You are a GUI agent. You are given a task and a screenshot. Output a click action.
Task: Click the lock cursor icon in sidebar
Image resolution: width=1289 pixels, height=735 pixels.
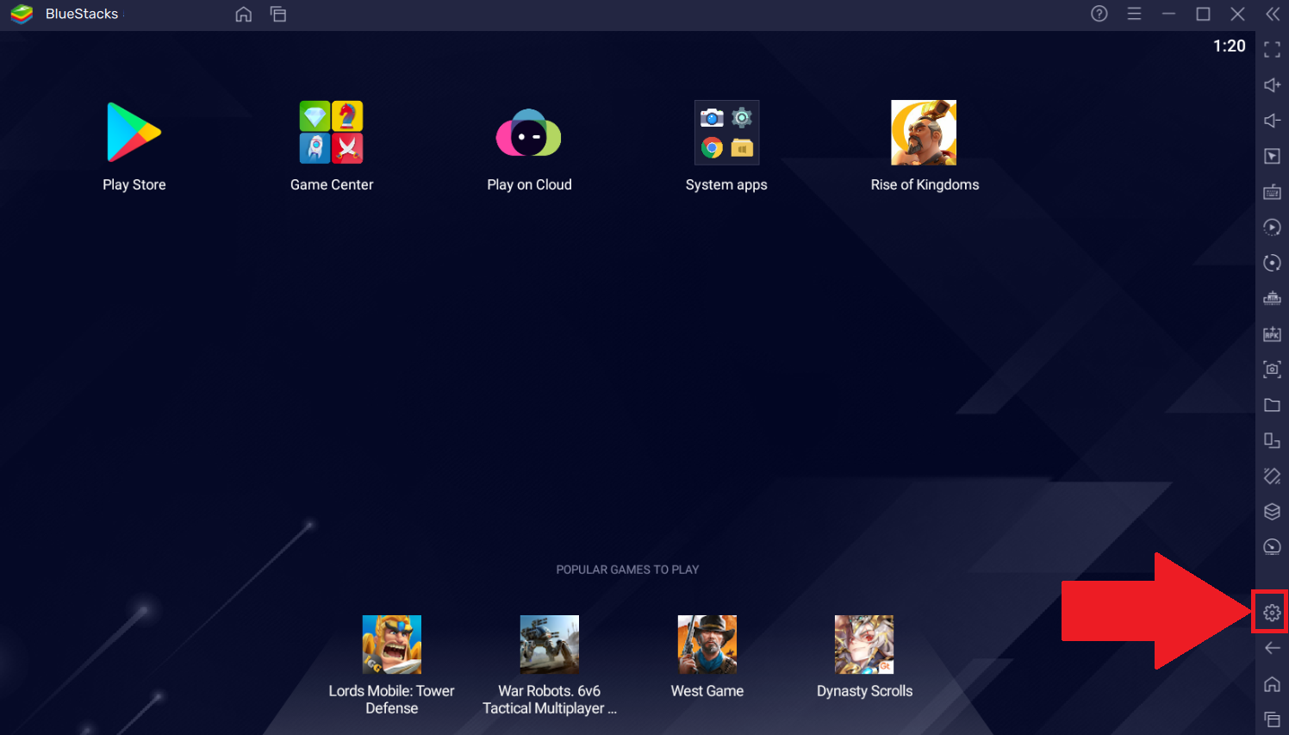pyautogui.click(x=1272, y=156)
